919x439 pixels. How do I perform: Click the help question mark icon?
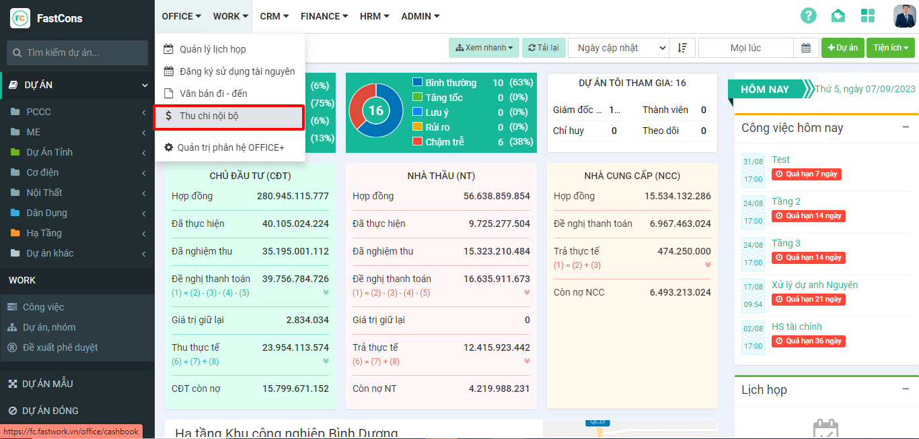coord(808,16)
